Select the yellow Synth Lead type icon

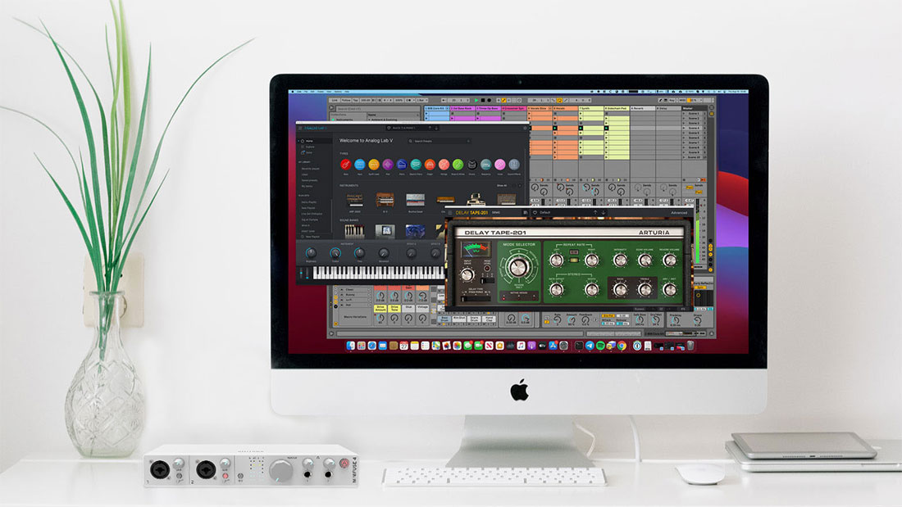pos(374,165)
